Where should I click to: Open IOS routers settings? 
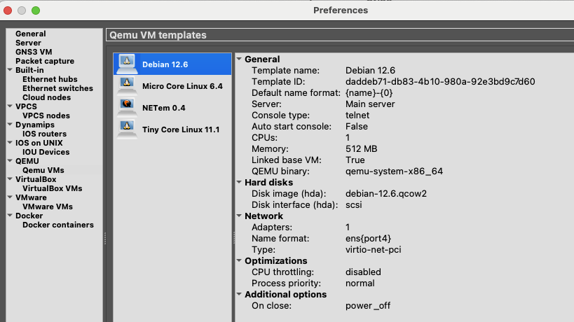pos(44,134)
